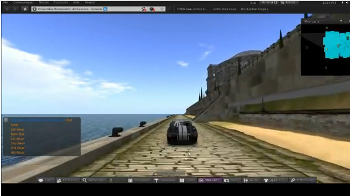The image size is (350, 196).
Task: Click the Burn Out chat line
Action: 17,134
